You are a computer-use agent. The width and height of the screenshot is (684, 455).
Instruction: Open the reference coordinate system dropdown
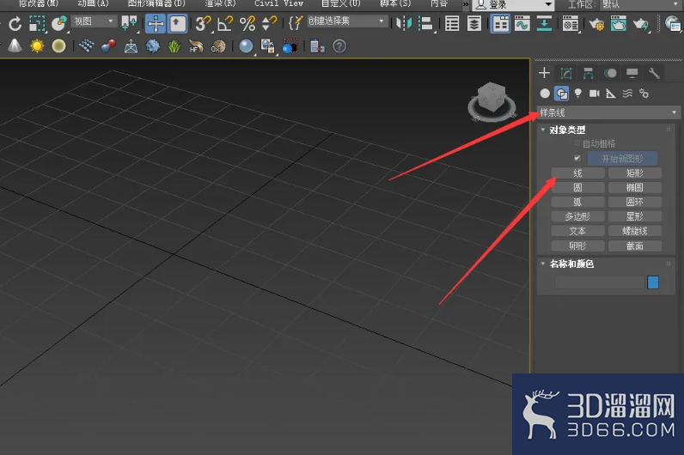click(x=94, y=21)
